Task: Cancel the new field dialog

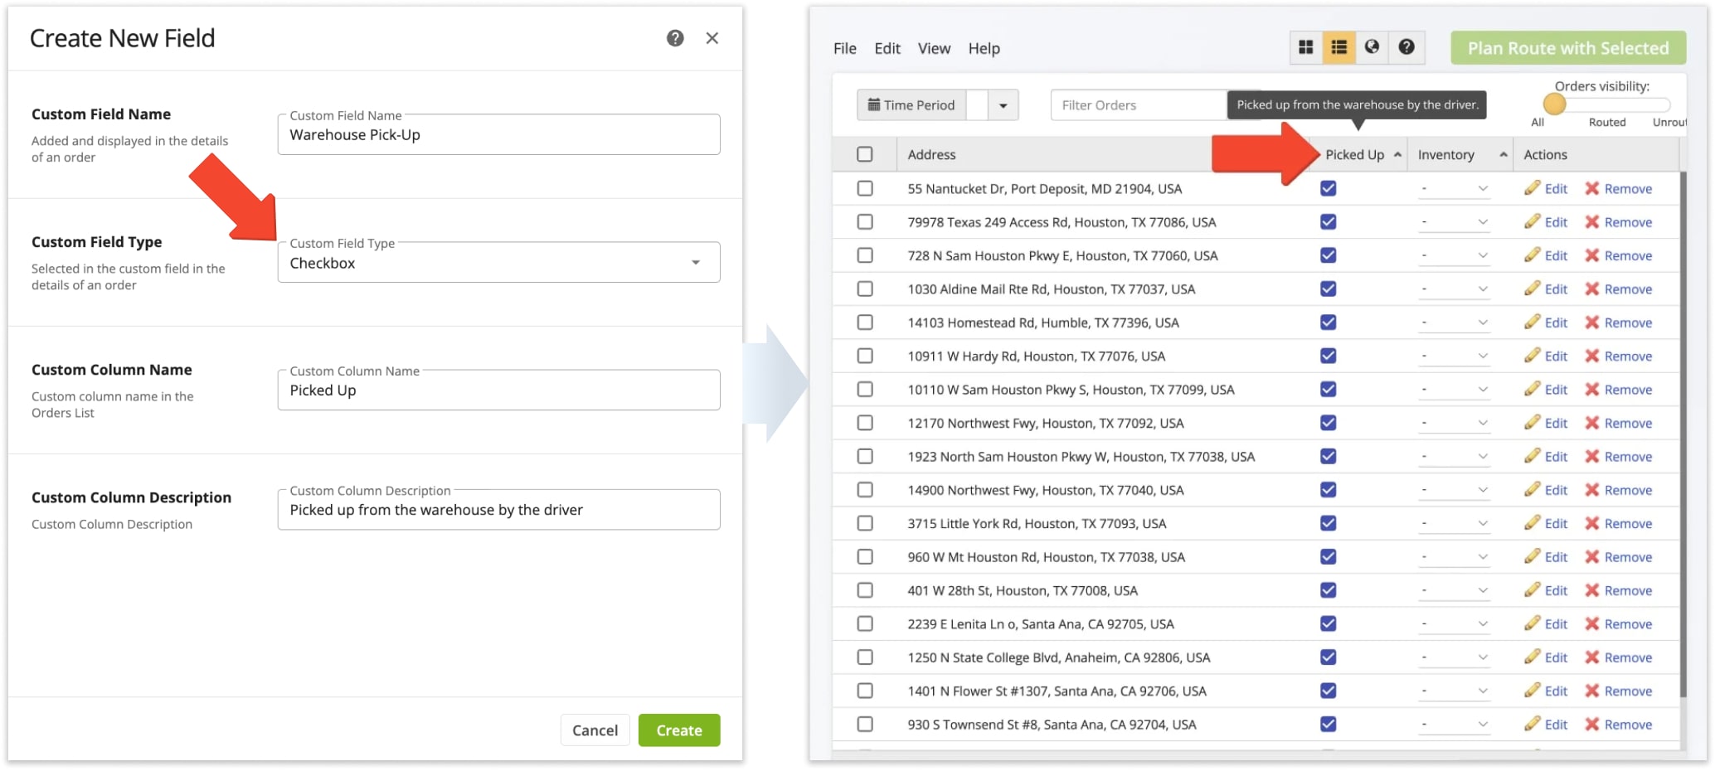Action: pos(595,730)
